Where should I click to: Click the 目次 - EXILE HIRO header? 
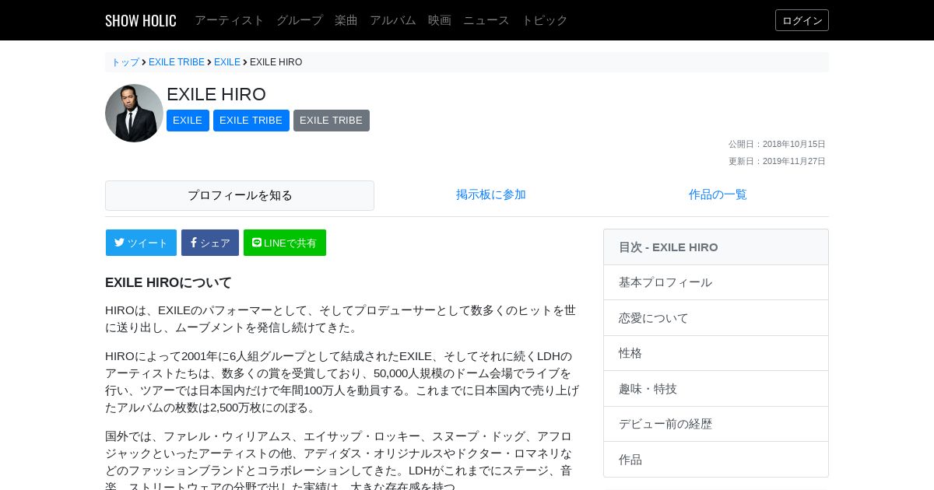716,247
